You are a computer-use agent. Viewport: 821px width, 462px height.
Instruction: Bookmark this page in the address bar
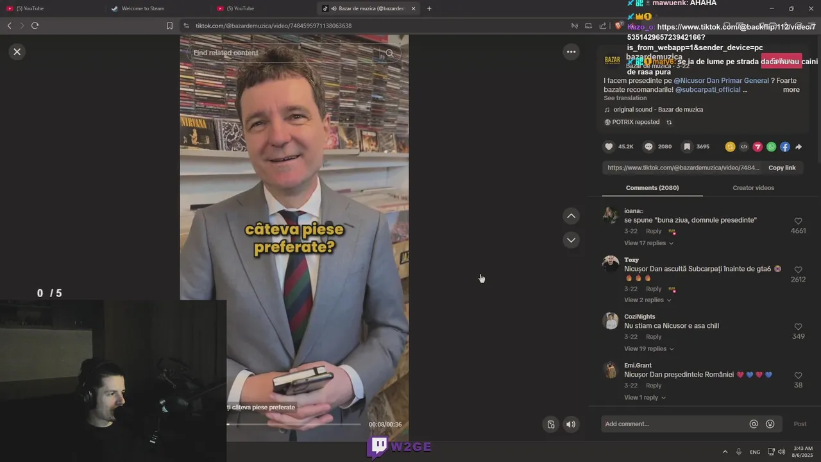pos(169,26)
